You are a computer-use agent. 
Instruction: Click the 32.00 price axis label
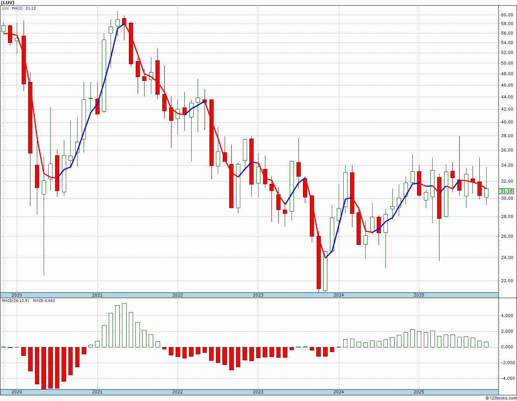tap(507, 182)
